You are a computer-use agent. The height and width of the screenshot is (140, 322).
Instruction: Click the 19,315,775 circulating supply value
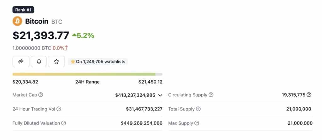[293, 95]
